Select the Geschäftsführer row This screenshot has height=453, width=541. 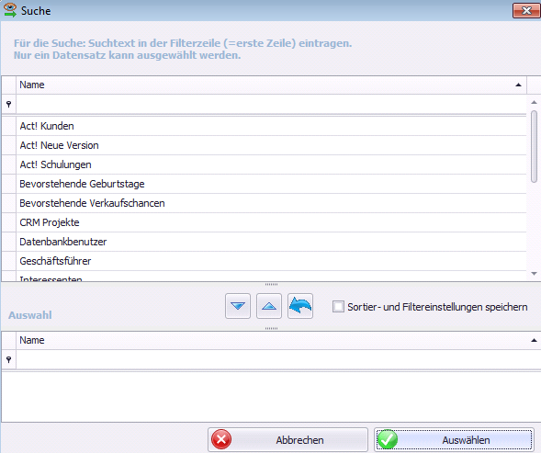[271, 261]
